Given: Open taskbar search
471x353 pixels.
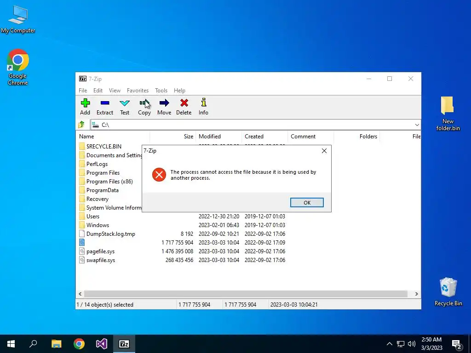Looking at the screenshot, I should 33,344.
